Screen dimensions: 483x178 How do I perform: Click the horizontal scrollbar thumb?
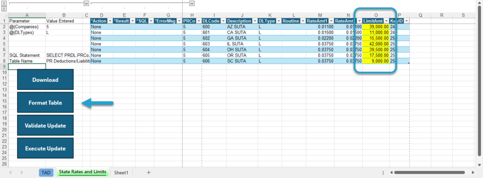coord(429,173)
